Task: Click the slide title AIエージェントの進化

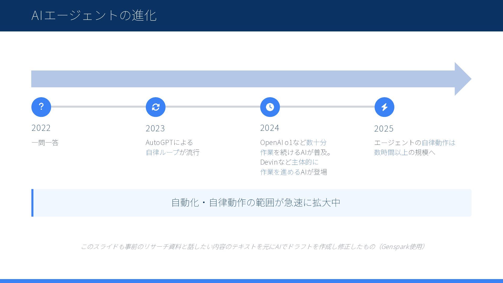Action: [94, 15]
